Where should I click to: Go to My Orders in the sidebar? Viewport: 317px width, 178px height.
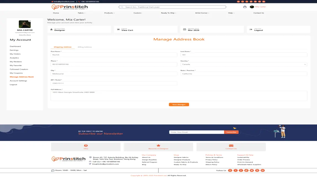(x=15, y=54)
